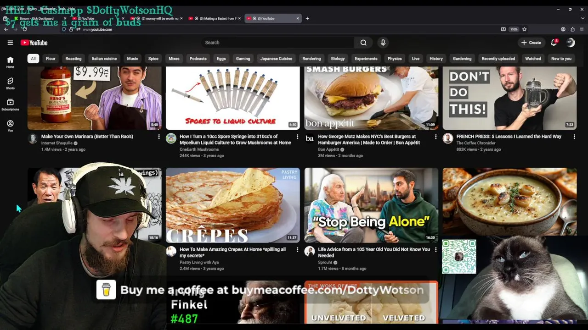Image resolution: width=588 pixels, height=330 pixels.
Task: Select the Flour filter chip
Action: (51, 59)
